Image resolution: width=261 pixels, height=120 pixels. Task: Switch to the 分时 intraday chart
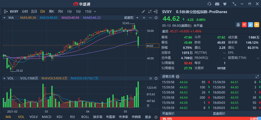25,12
